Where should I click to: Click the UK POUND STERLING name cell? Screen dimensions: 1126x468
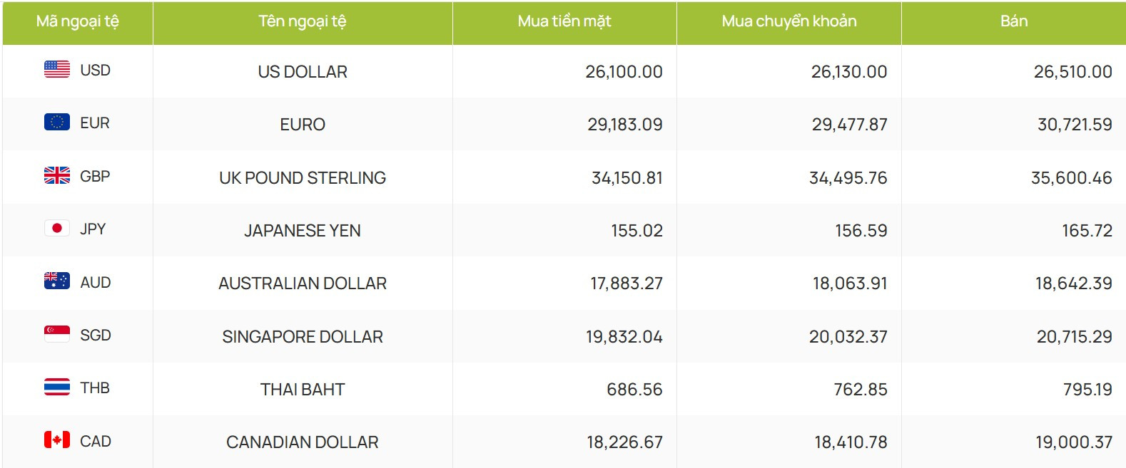click(303, 178)
